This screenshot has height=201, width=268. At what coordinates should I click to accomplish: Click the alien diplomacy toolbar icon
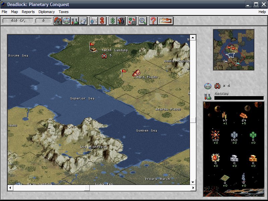94,21
